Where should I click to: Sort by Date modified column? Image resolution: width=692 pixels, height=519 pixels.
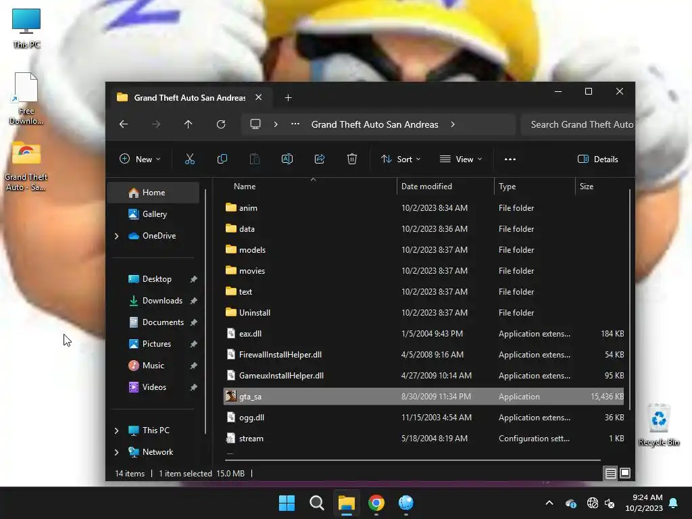(426, 187)
